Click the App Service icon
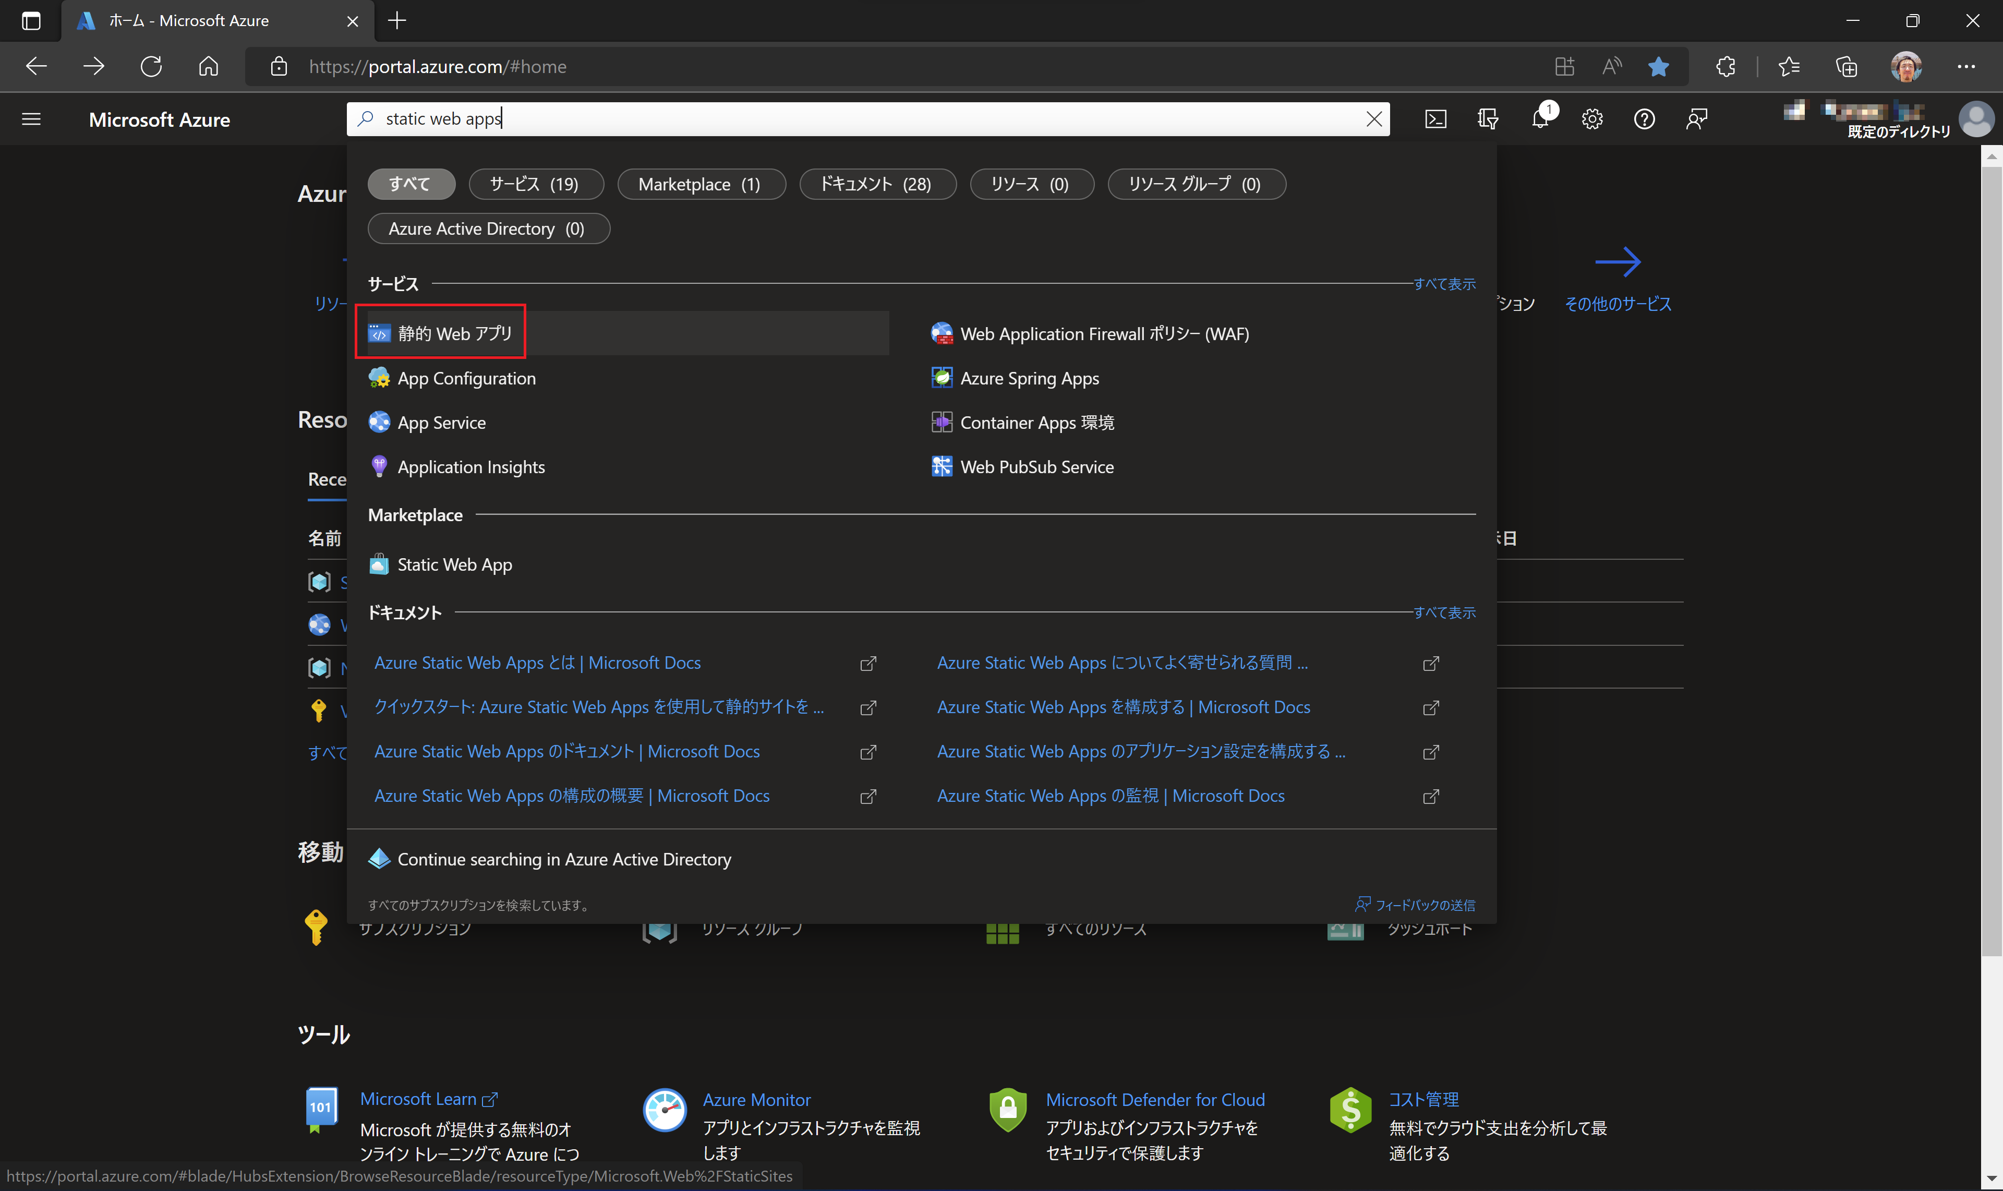Screen dimensions: 2003x1191 click(379, 422)
